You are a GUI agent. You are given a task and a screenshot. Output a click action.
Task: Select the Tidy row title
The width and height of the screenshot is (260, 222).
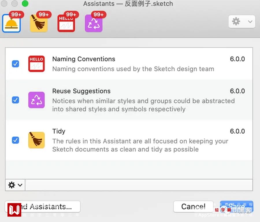(x=59, y=131)
